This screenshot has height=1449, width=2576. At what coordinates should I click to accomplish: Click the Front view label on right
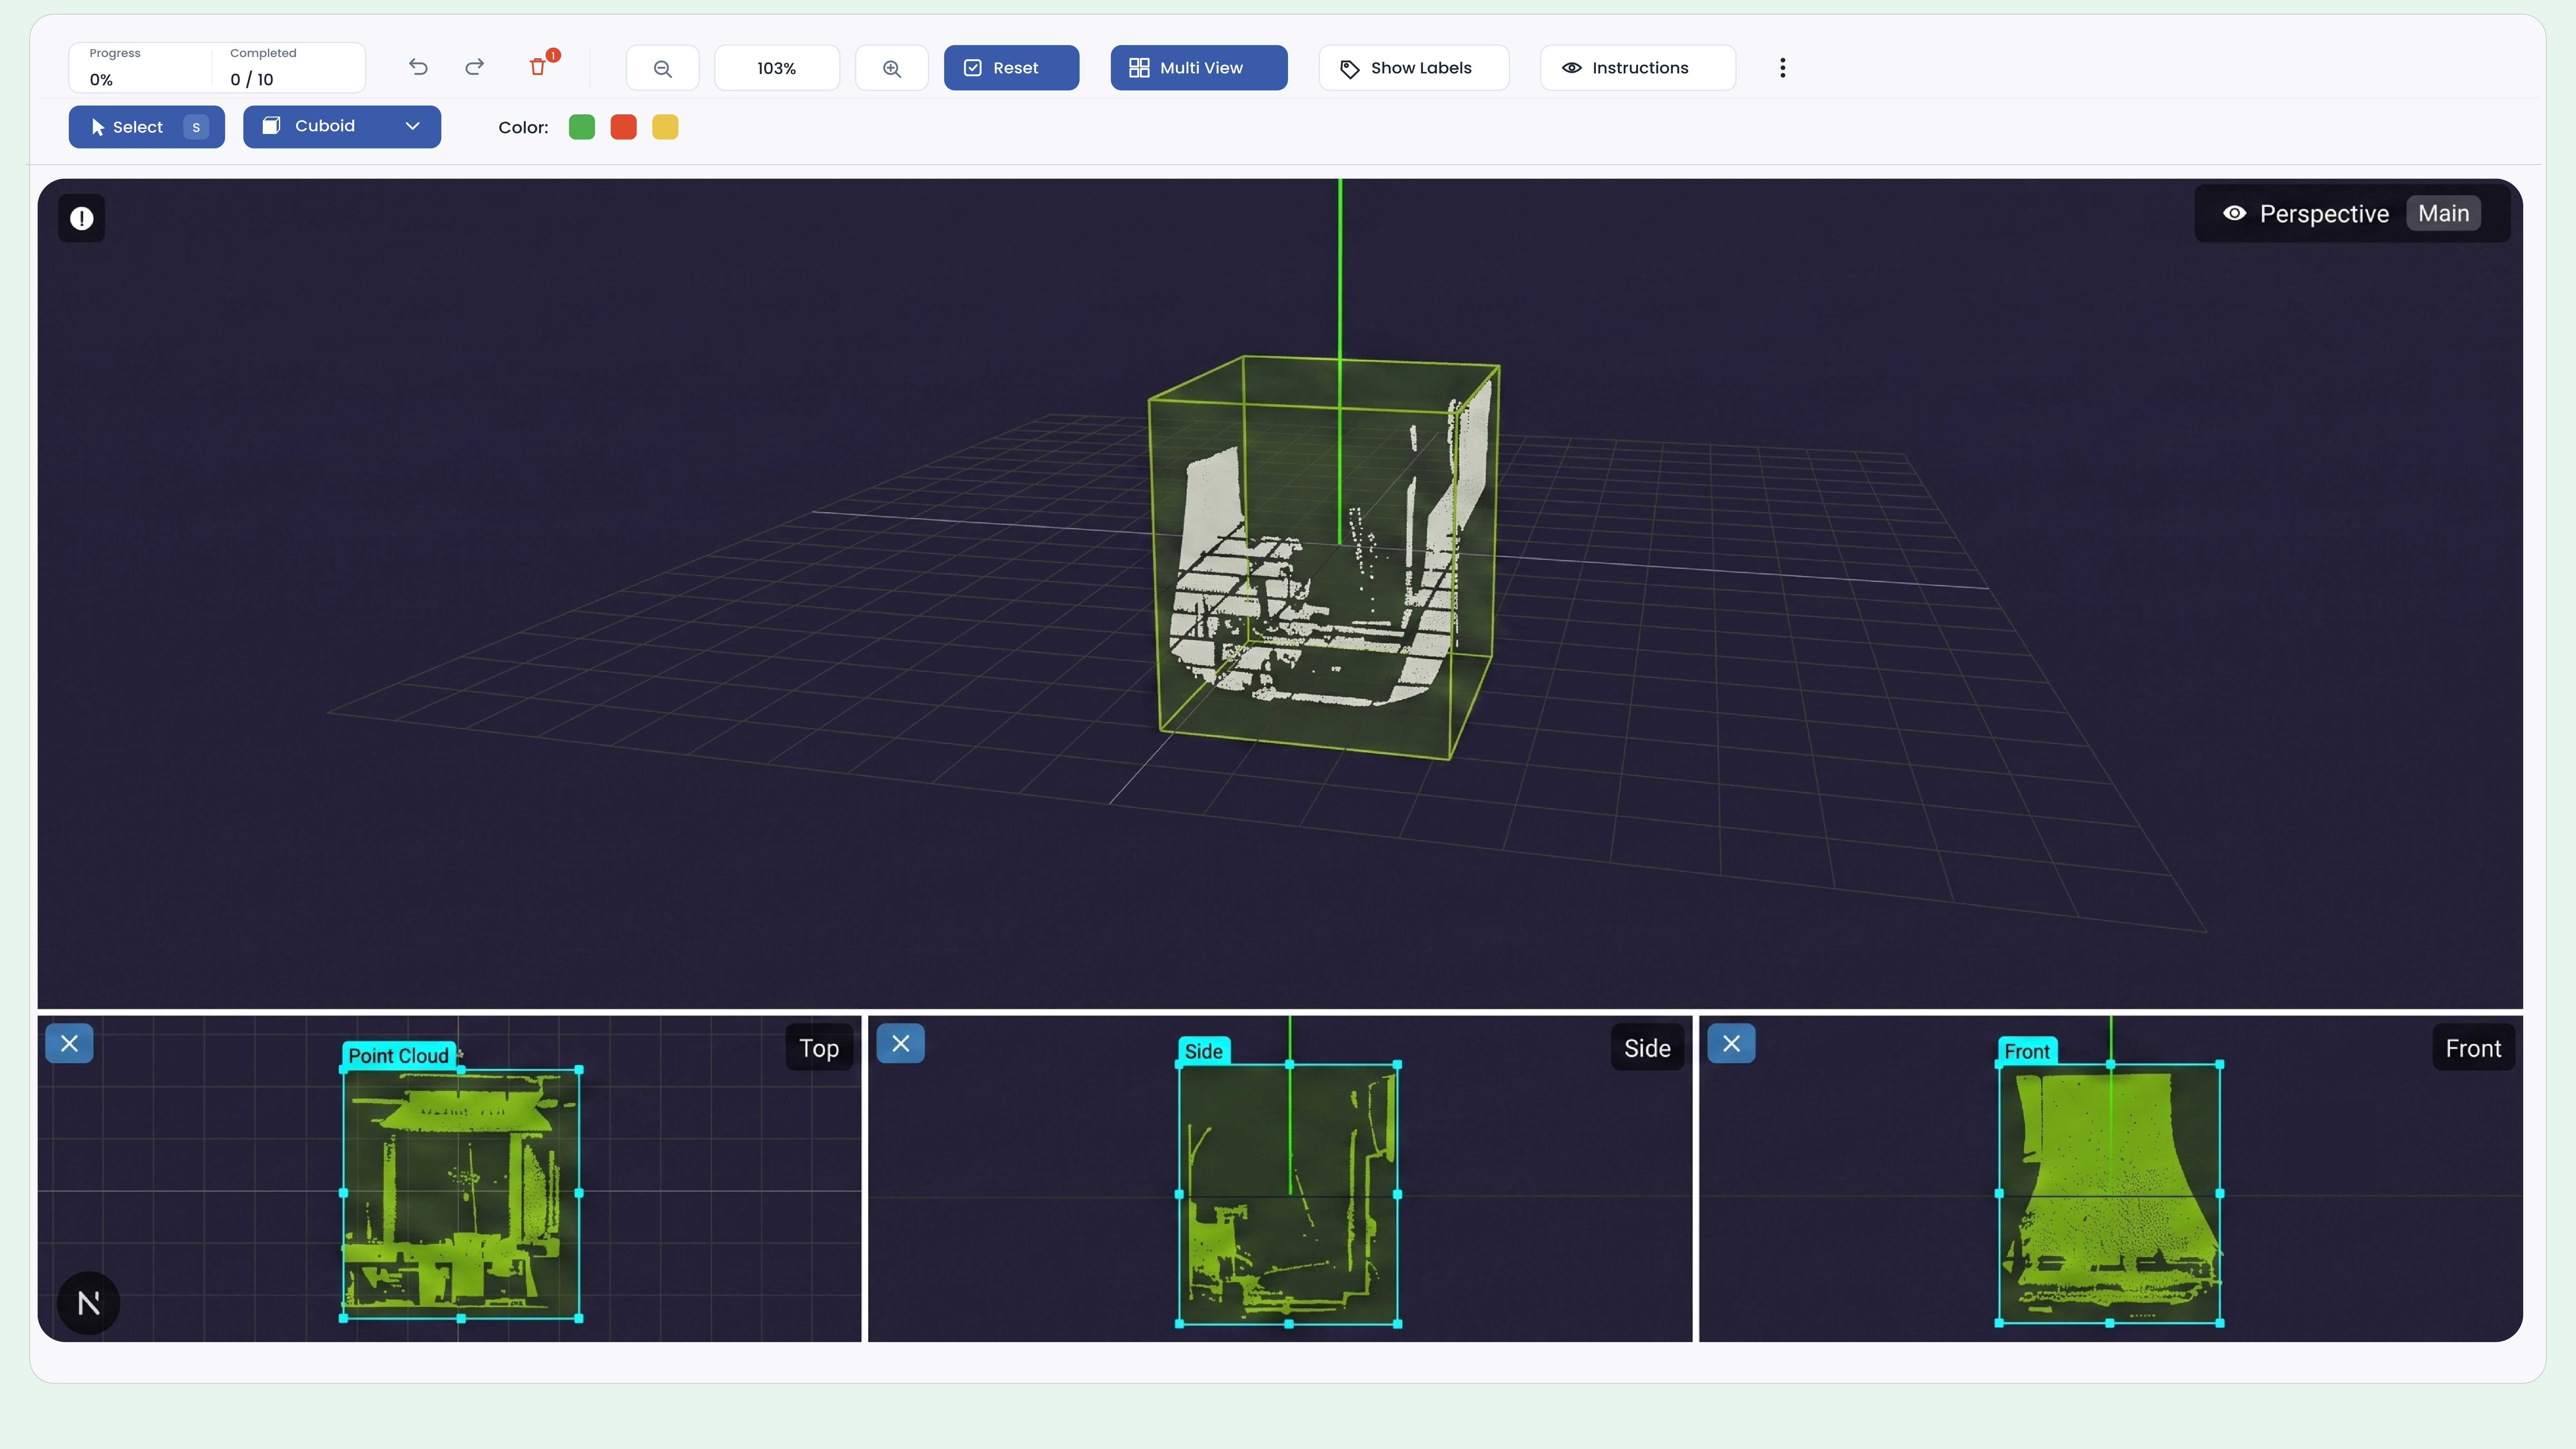click(2473, 1048)
